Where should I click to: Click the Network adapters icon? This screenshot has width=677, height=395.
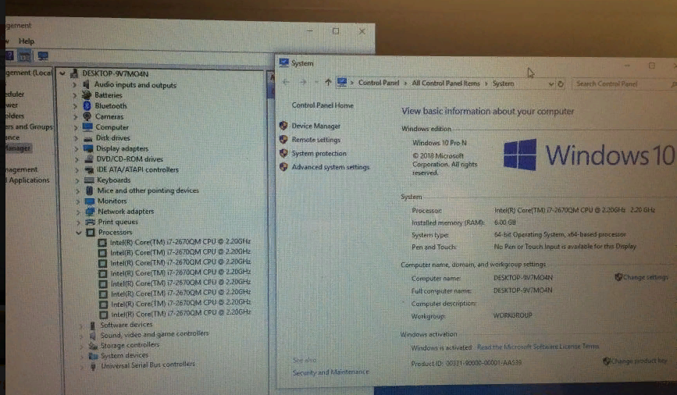coord(91,212)
